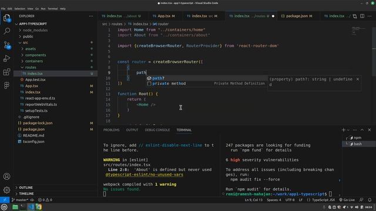
Task: Open the Help menu
Action: [x=63, y=9]
